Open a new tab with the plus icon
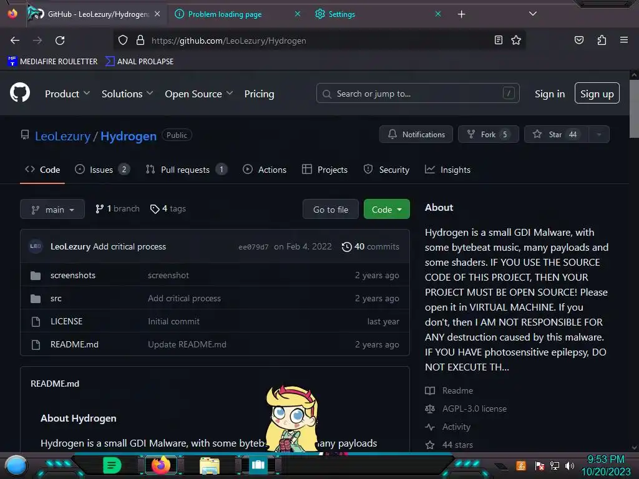This screenshot has width=639, height=479. tap(461, 14)
